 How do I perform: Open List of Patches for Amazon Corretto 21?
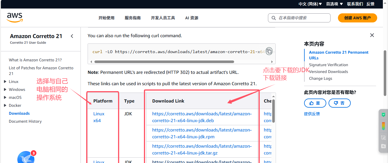(x=41, y=71)
